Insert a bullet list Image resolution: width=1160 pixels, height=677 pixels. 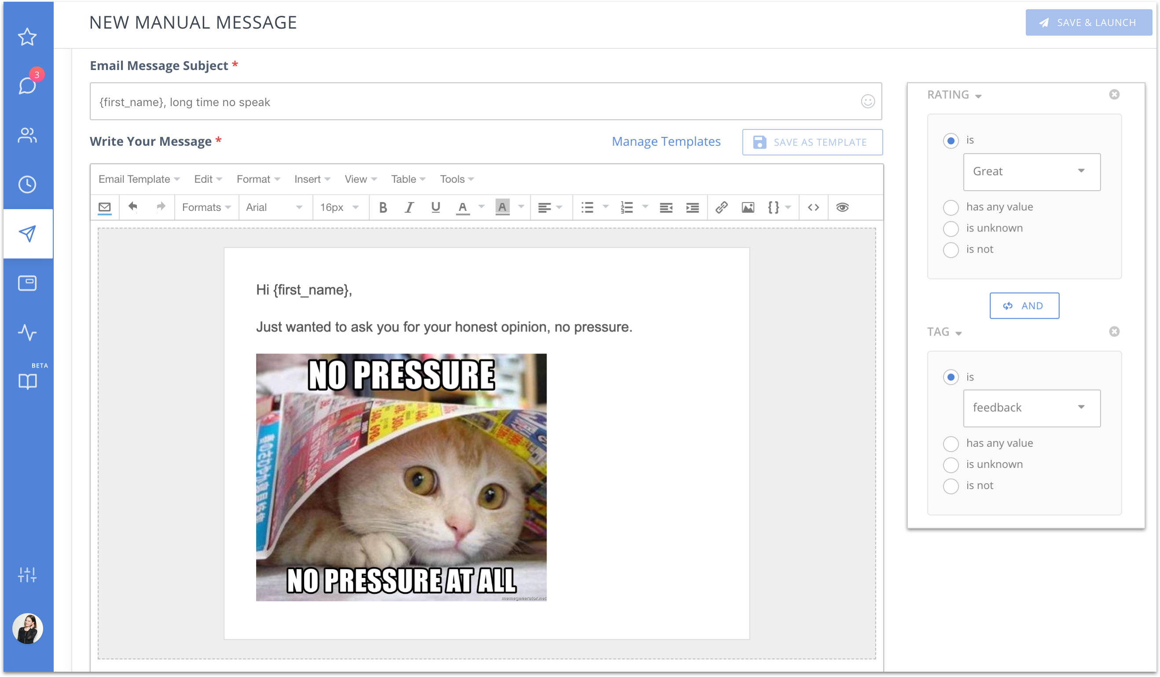(x=587, y=207)
